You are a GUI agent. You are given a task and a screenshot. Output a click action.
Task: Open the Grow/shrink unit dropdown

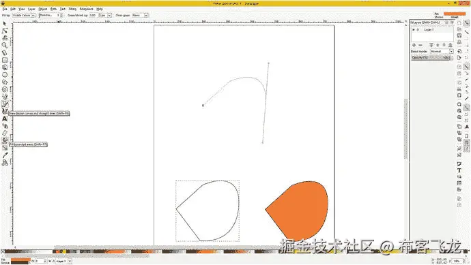pos(106,15)
